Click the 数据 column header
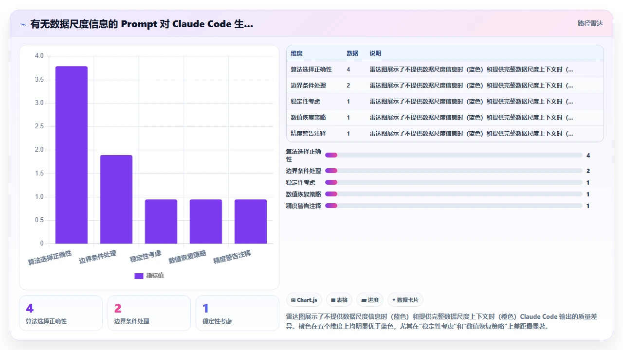The width and height of the screenshot is (623, 350). [x=352, y=53]
